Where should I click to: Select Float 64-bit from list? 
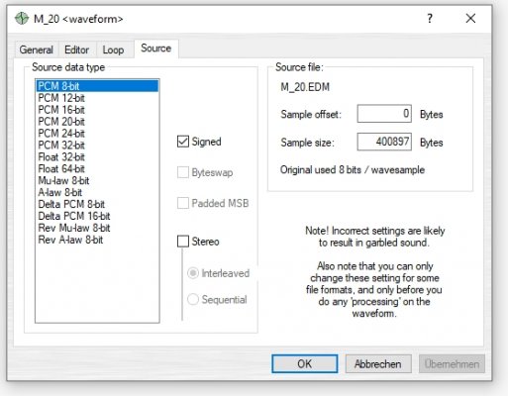pyautogui.click(x=97, y=169)
